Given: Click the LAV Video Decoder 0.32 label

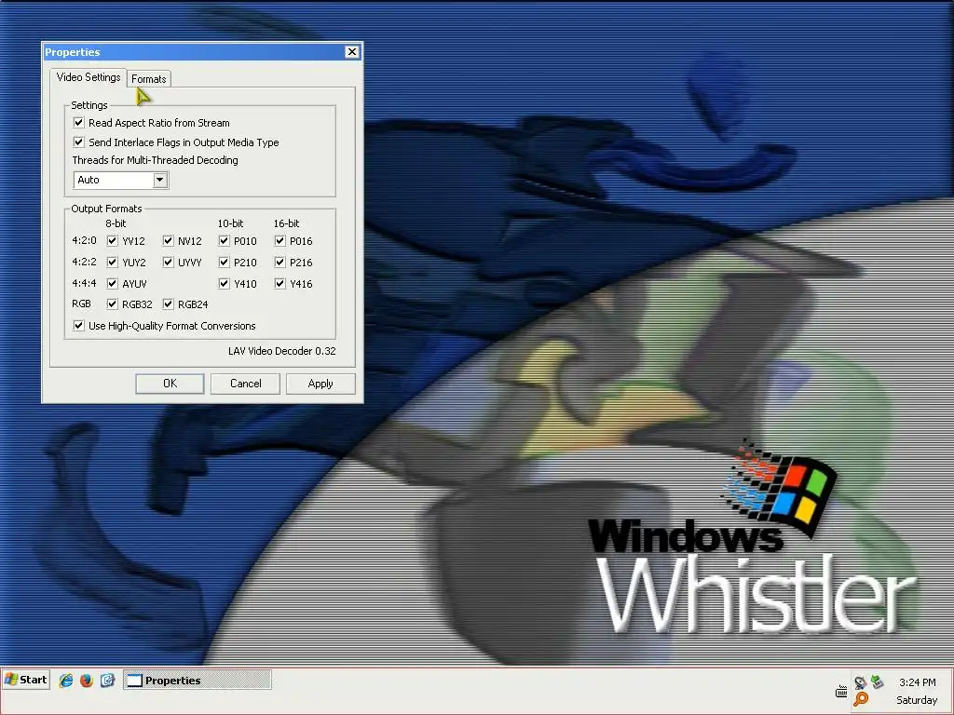Looking at the screenshot, I should 281,351.
